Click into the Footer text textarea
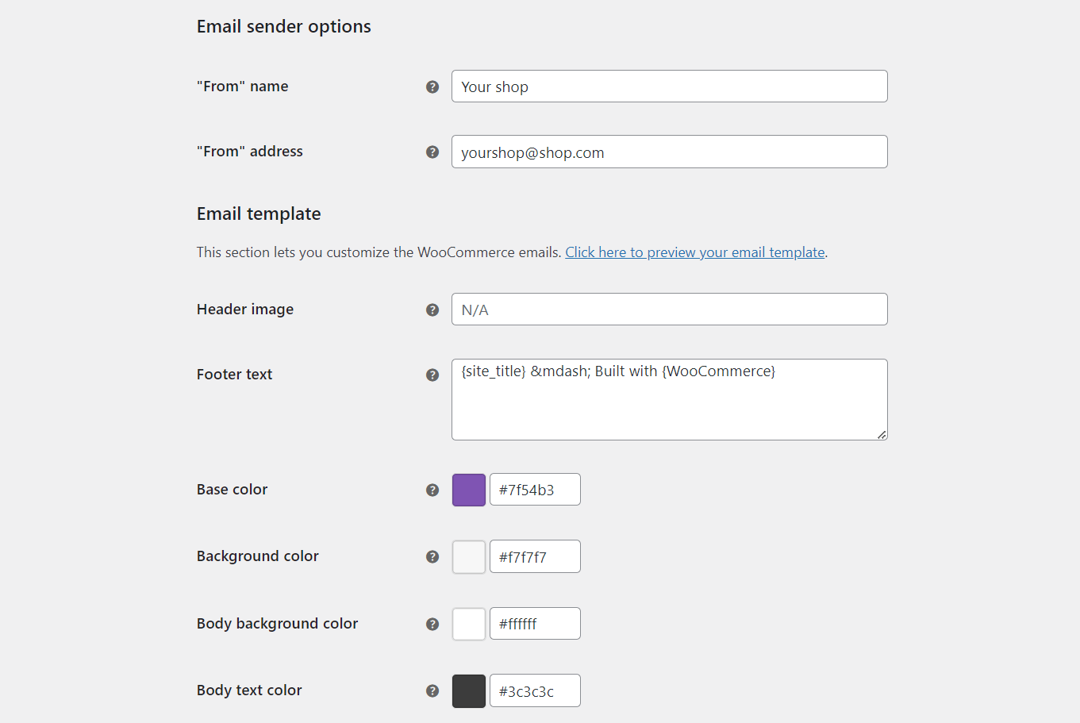This screenshot has height=723, width=1080. point(670,399)
